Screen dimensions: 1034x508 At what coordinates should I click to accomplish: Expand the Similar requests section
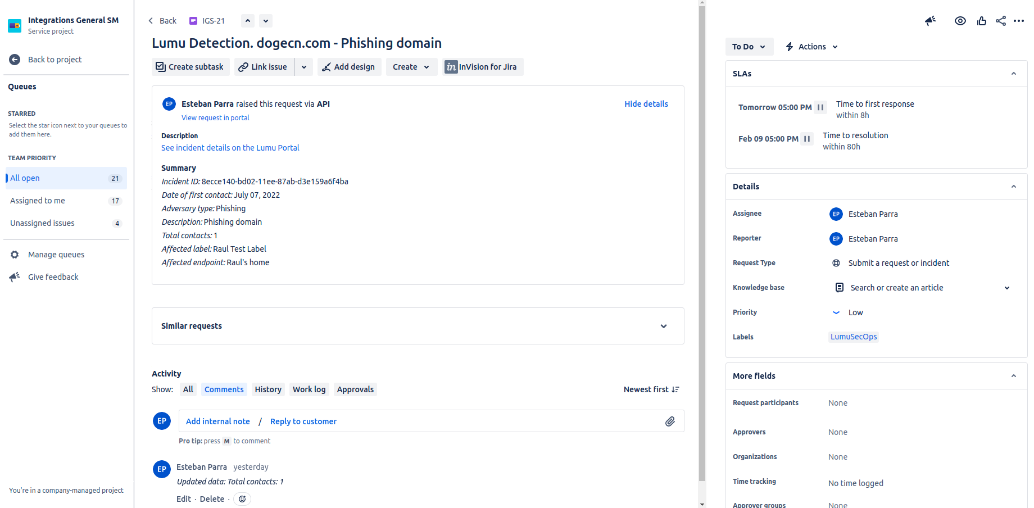click(x=664, y=326)
